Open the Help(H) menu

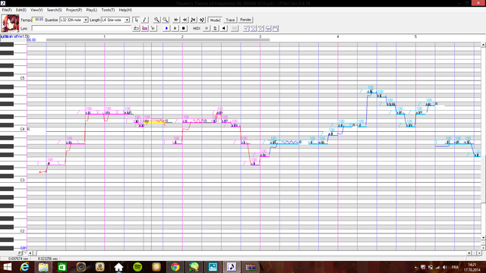click(125, 10)
